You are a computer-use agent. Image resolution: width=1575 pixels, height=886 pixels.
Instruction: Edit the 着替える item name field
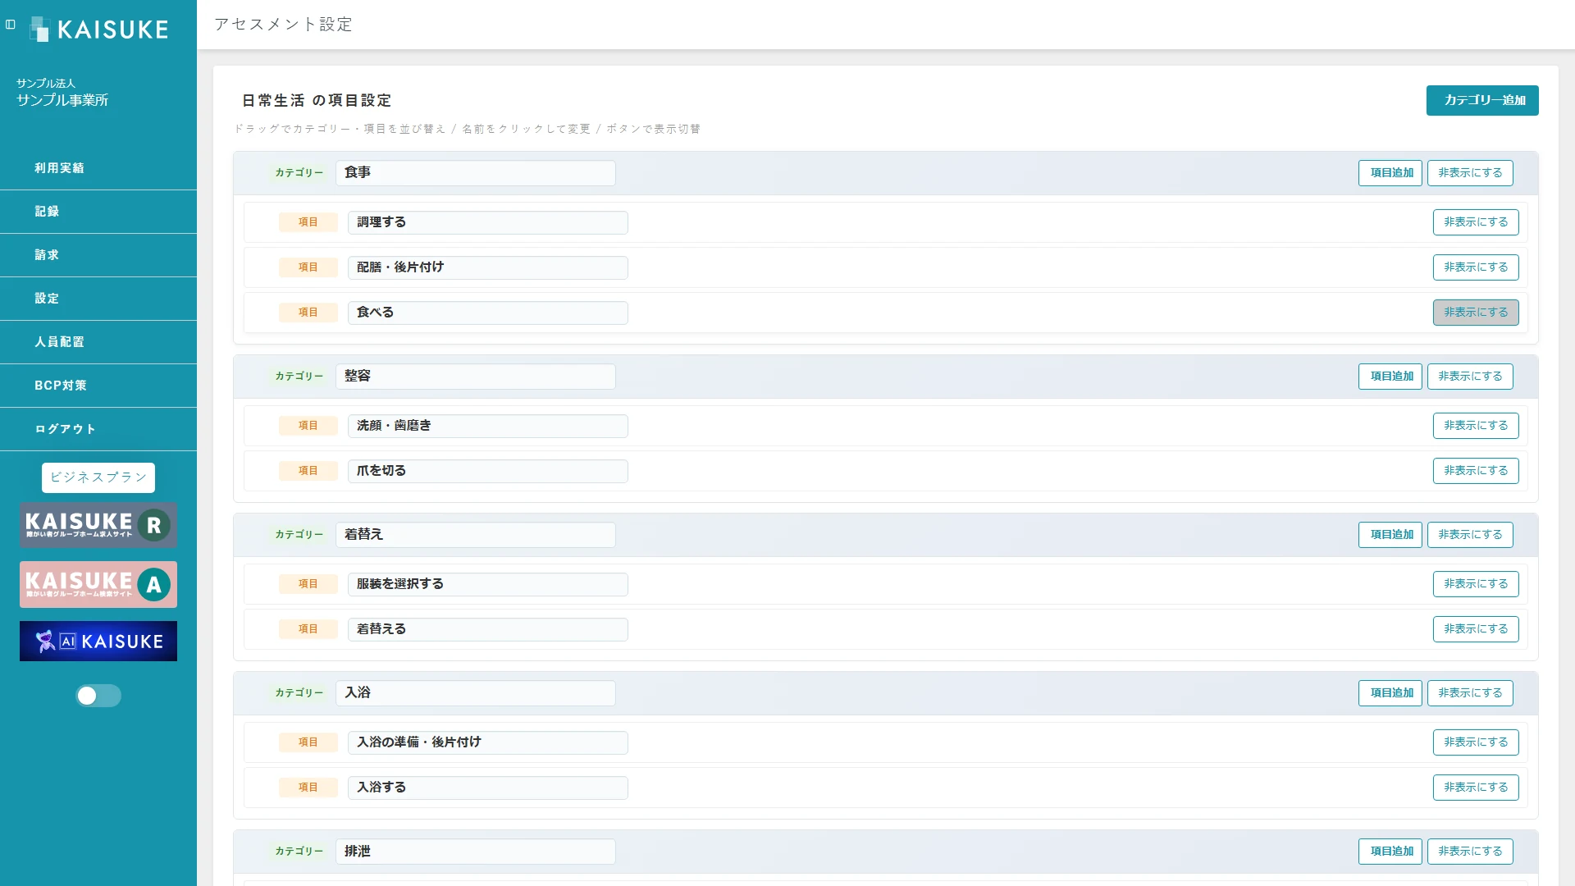coord(488,629)
